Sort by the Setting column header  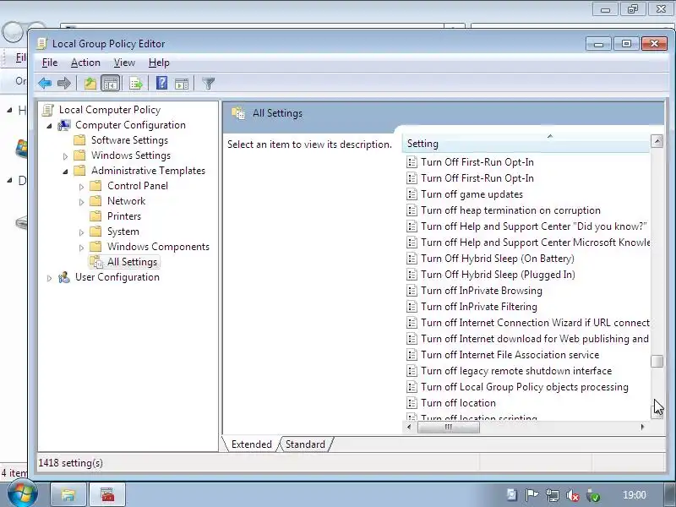tap(526, 144)
